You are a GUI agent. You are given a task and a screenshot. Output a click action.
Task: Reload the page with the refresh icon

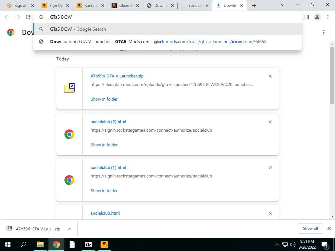(28, 17)
